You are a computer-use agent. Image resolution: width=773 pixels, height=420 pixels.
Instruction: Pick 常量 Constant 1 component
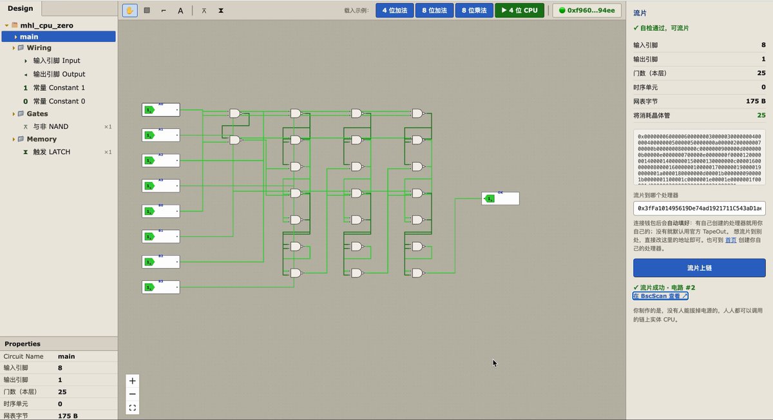[x=58, y=88]
